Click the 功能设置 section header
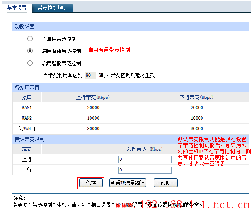 [x=131, y=27]
